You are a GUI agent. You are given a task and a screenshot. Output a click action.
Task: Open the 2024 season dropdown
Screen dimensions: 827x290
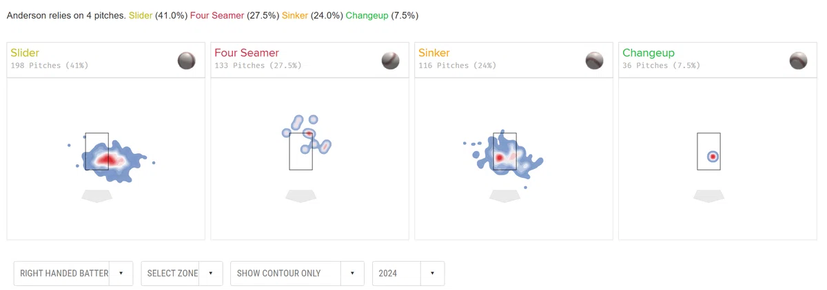click(408, 273)
